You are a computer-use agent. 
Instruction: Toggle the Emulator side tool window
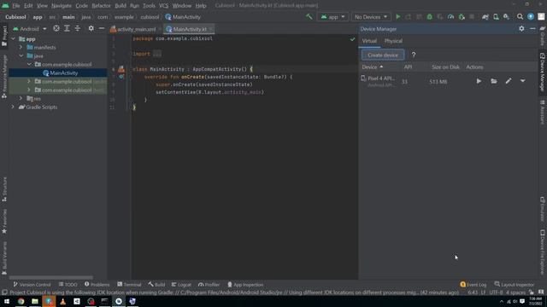tap(543, 209)
